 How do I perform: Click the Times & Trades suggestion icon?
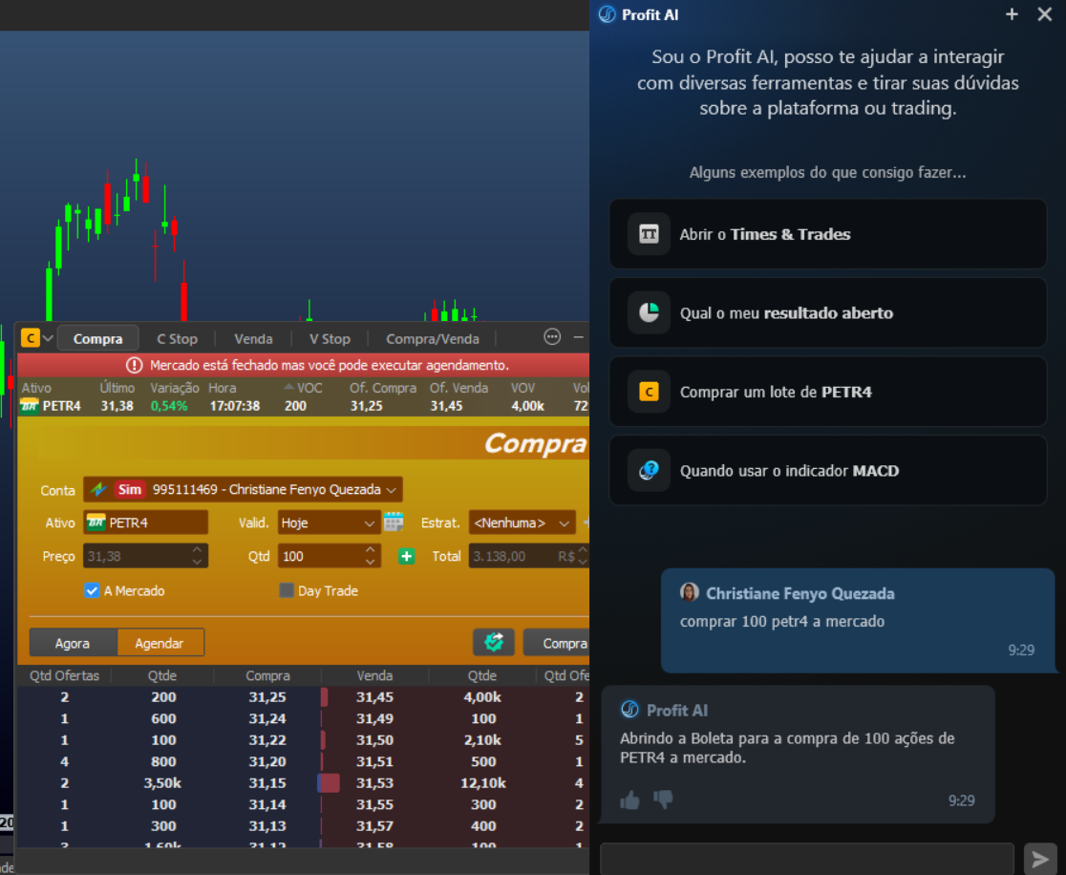click(x=649, y=235)
